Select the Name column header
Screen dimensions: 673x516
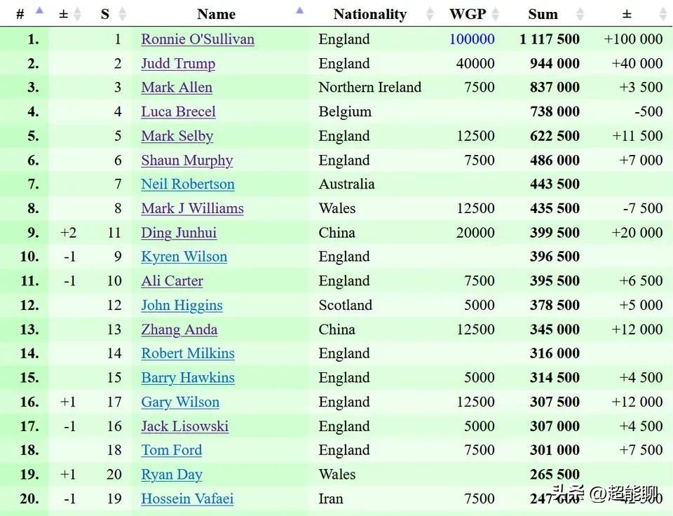tap(216, 14)
